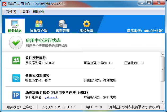
Task: Click the vertical scrollbar thumb
Action: (162, 69)
